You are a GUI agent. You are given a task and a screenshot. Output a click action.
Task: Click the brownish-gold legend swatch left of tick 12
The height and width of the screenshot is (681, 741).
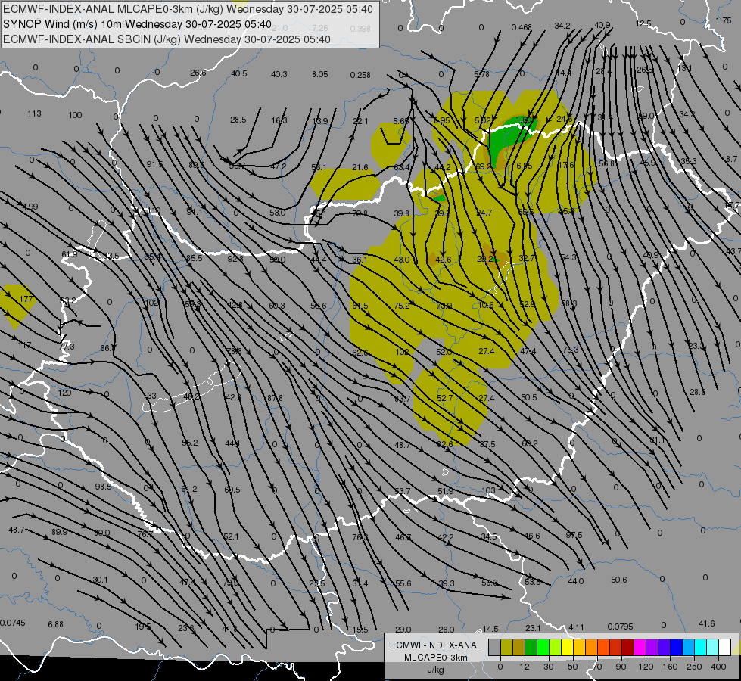(x=519, y=647)
